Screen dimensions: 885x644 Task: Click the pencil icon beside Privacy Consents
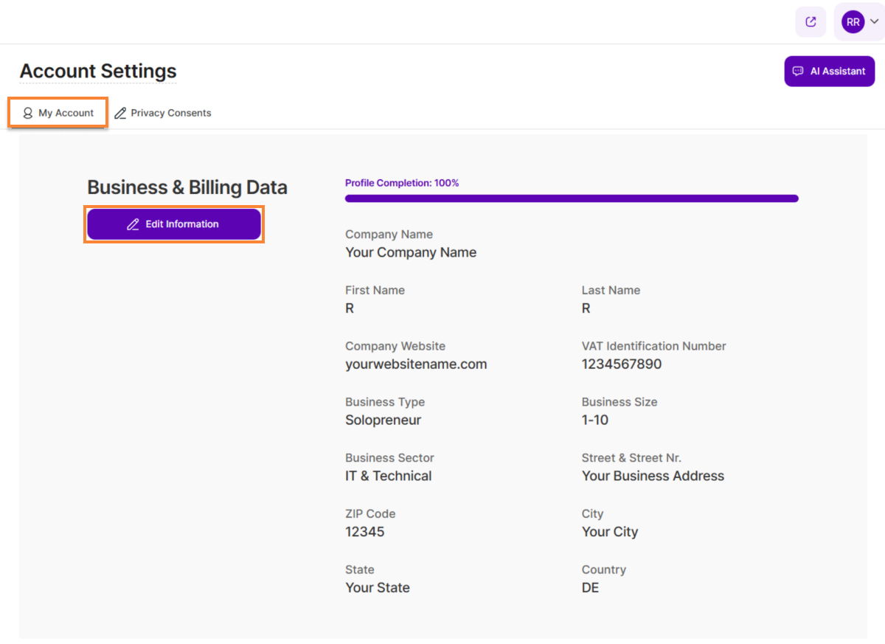pos(120,113)
